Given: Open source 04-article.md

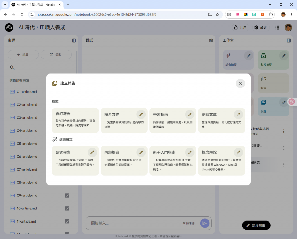Looking at the screenshot, I should coord(27,130).
